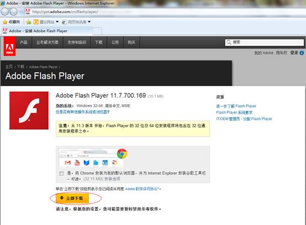Open the 支持和培训 menu
The image size is (306, 225).
click(77, 42)
